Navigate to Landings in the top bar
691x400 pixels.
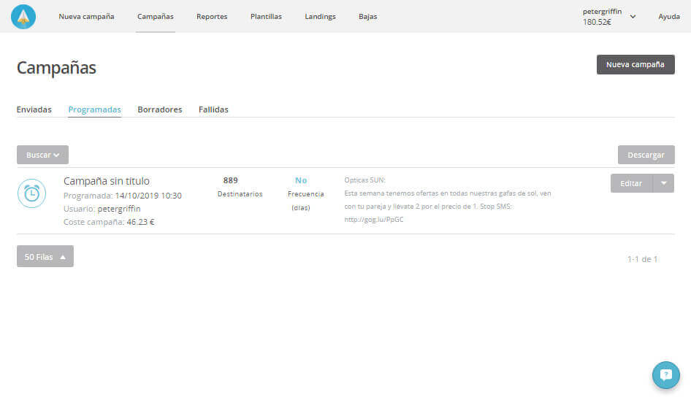(x=320, y=17)
